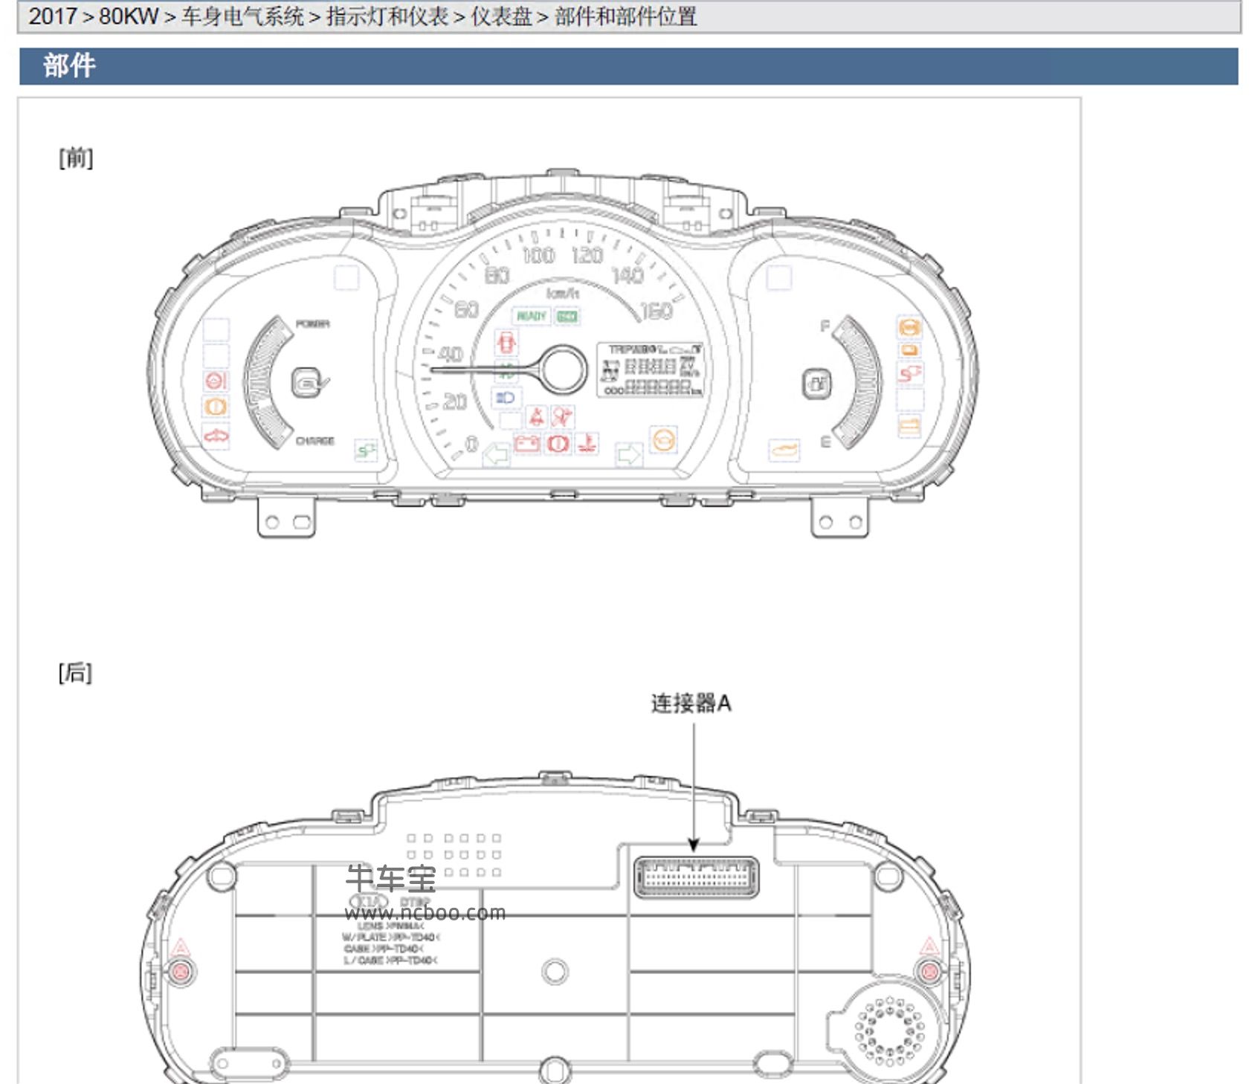
Task: Select the "[后]" rear view label
Action: click(x=75, y=673)
